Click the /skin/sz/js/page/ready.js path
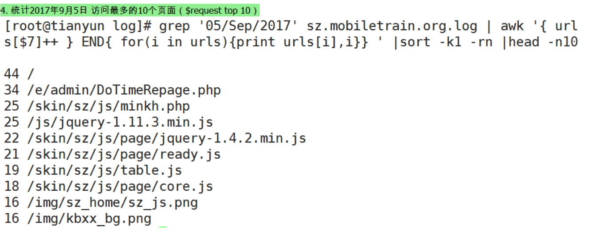This screenshot has width=597, height=231. [124, 154]
